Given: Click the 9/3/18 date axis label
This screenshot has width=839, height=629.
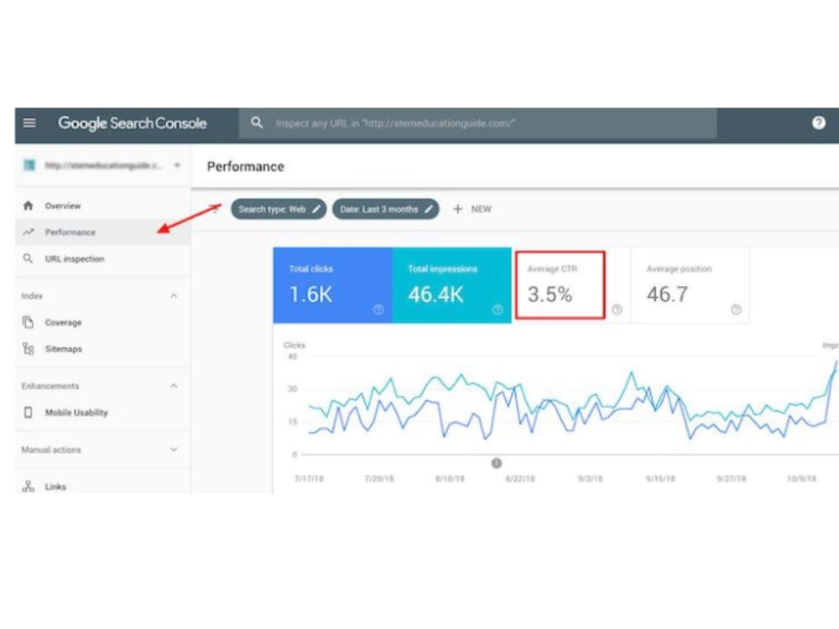Looking at the screenshot, I should pyautogui.click(x=590, y=478).
